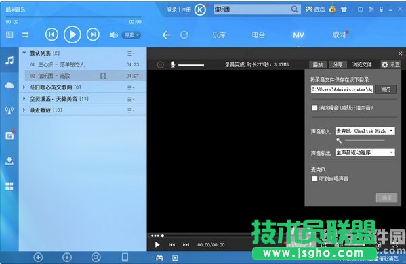The width and height of the screenshot is (406, 264).
Task: Open the 设置 gear settings
Action: click(390, 64)
